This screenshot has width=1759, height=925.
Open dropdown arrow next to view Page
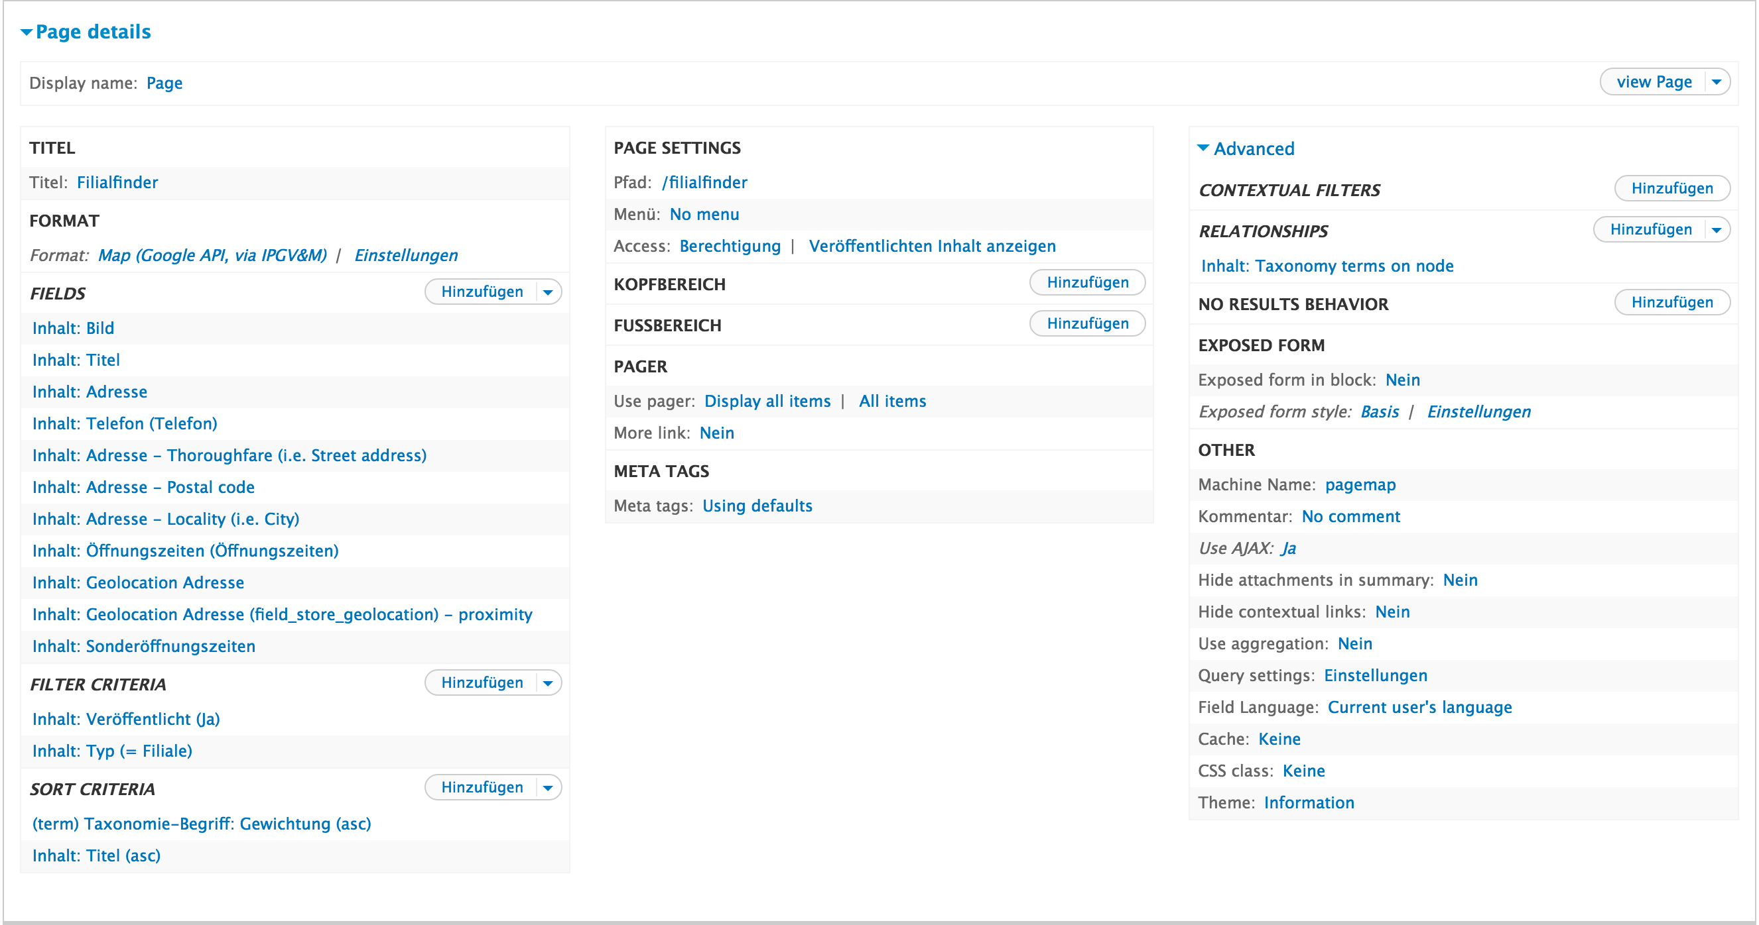pos(1717,82)
